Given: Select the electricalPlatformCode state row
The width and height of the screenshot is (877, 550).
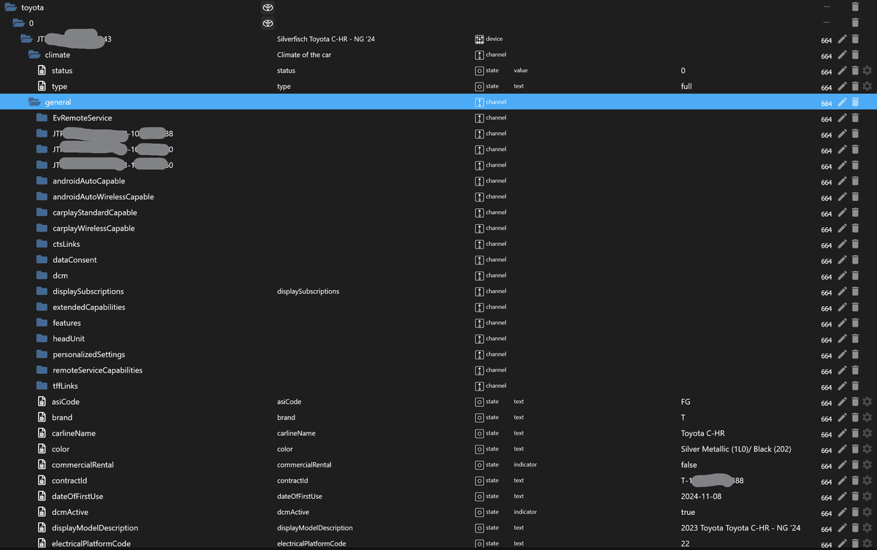Looking at the screenshot, I should (438, 543).
